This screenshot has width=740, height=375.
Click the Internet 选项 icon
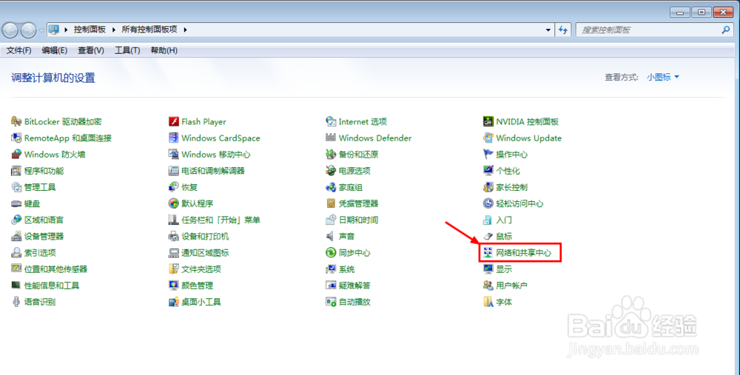pyautogui.click(x=331, y=122)
